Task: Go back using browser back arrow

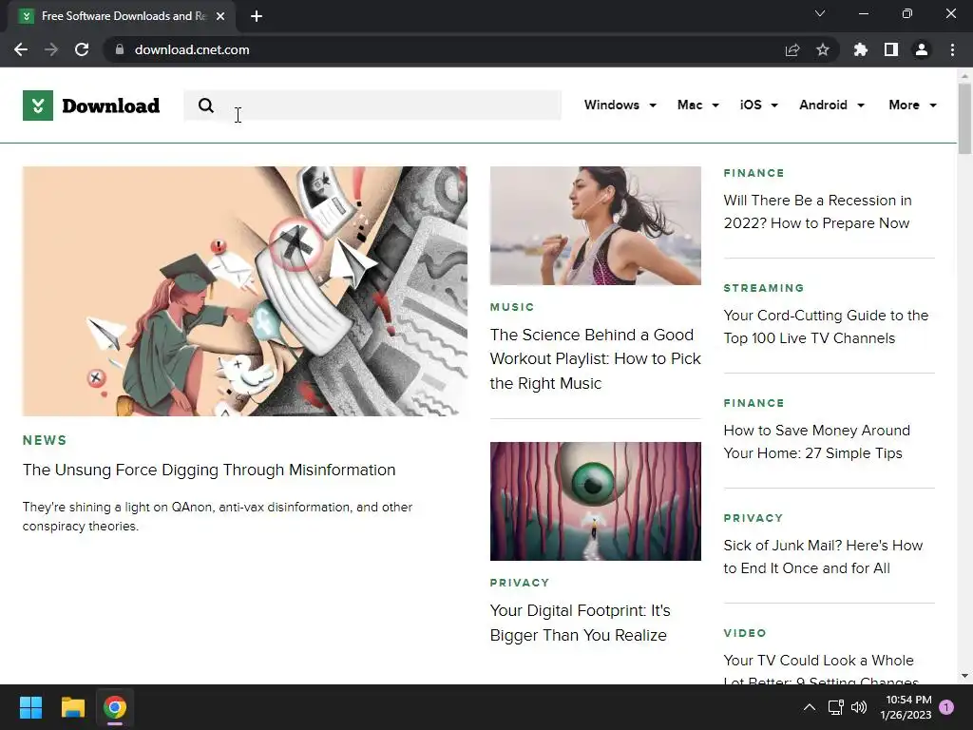Action: (x=21, y=49)
